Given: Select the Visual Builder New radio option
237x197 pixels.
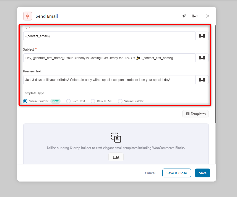Looking at the screenshot, I should click(x=25, y=101).
